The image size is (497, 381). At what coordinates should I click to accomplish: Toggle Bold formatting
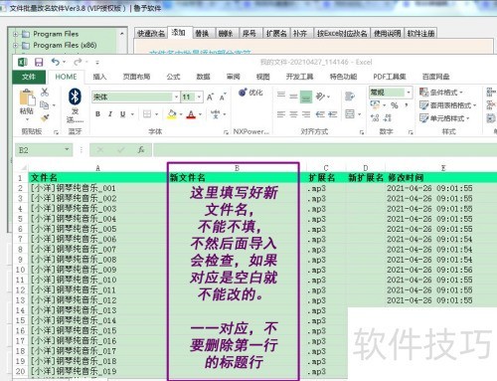97,114
